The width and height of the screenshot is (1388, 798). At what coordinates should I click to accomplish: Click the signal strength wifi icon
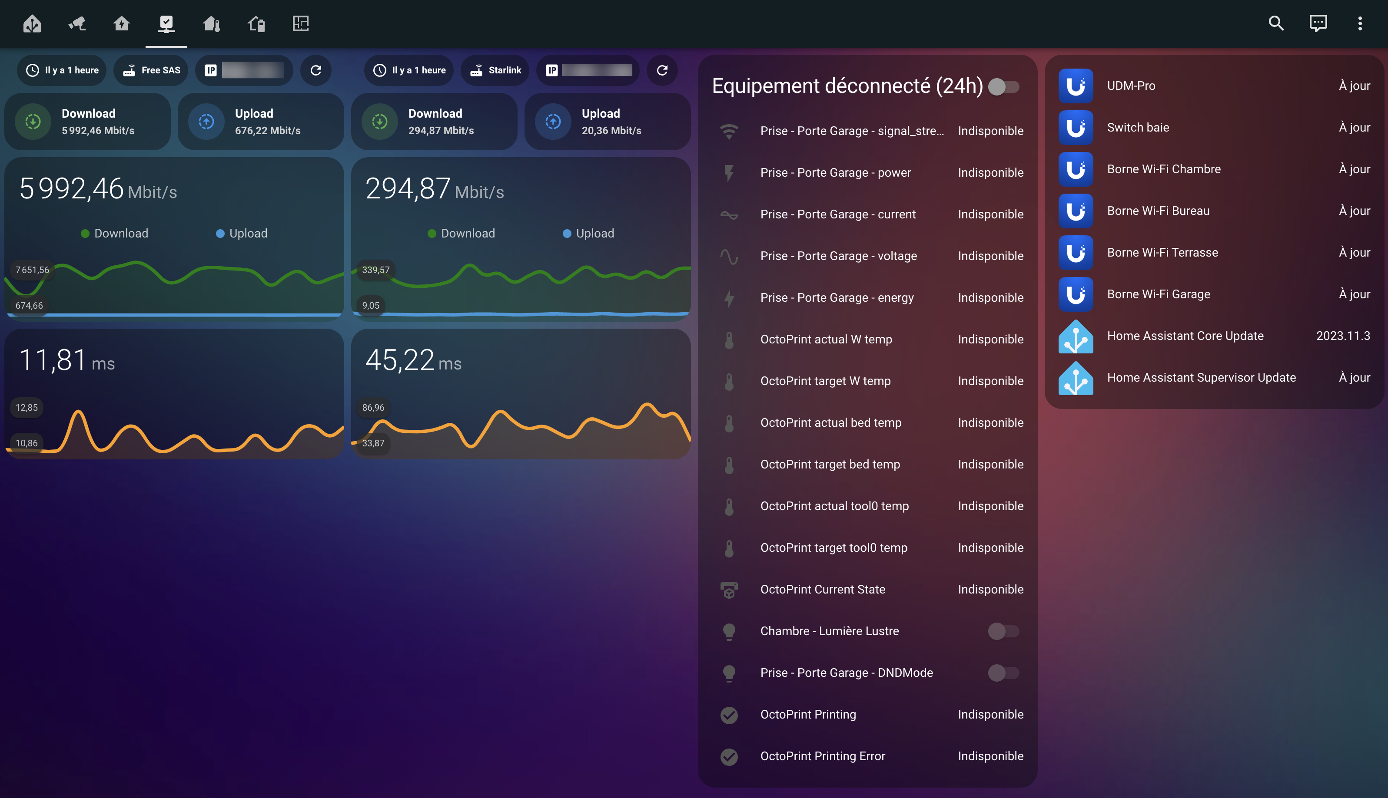click(729, 132)
